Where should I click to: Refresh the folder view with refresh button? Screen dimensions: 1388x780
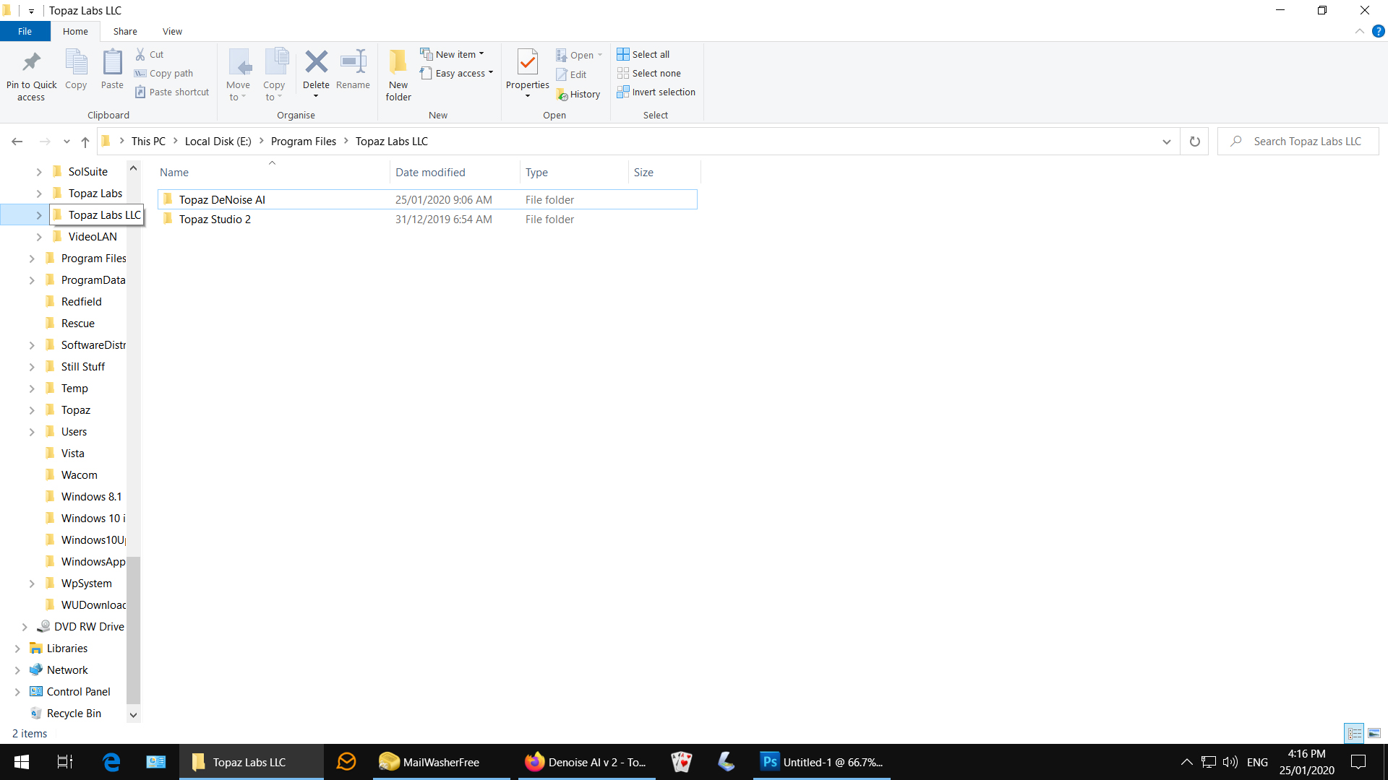pos(1194,142)
